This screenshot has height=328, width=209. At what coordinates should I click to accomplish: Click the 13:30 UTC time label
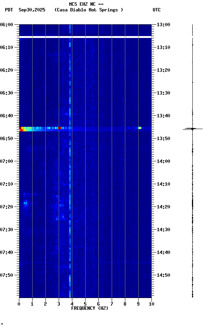(164, 93)
